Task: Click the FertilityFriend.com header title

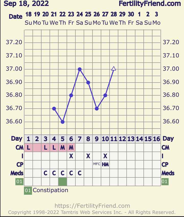Action: [x=150, y=4]
